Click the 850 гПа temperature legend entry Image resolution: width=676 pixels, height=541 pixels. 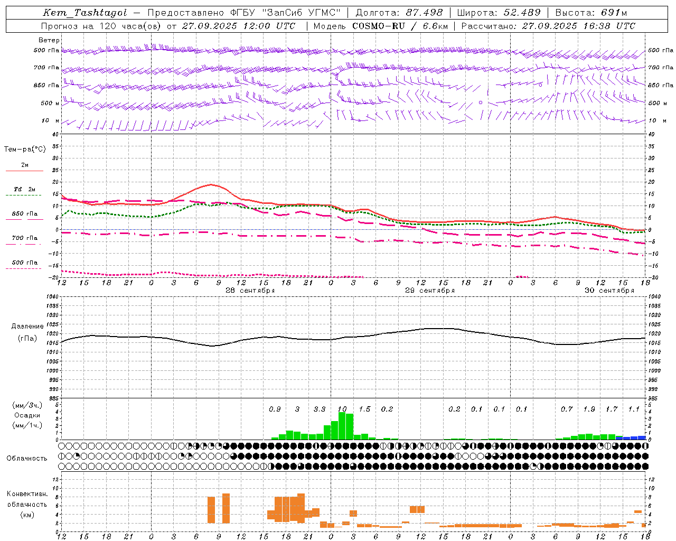(x=25, y=214)
